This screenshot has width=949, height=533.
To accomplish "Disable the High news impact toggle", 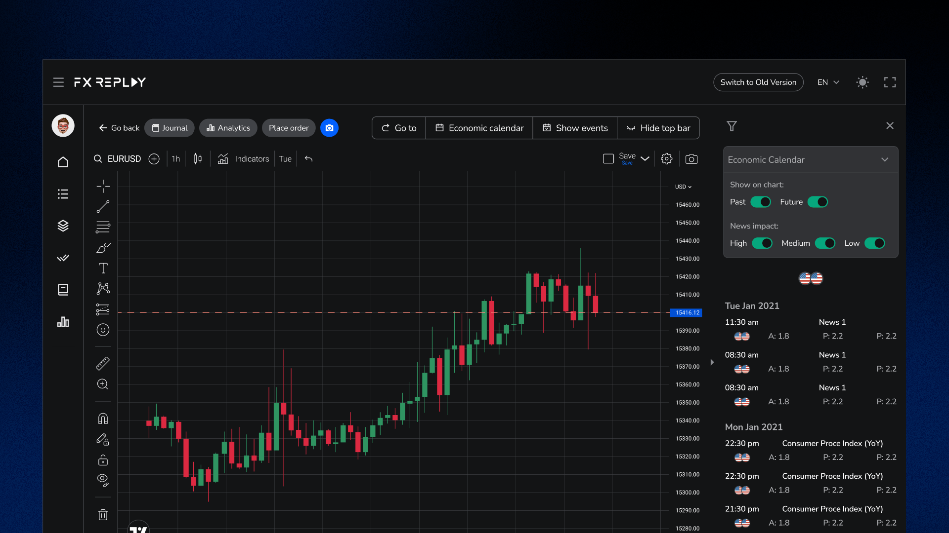I will 762,243.
